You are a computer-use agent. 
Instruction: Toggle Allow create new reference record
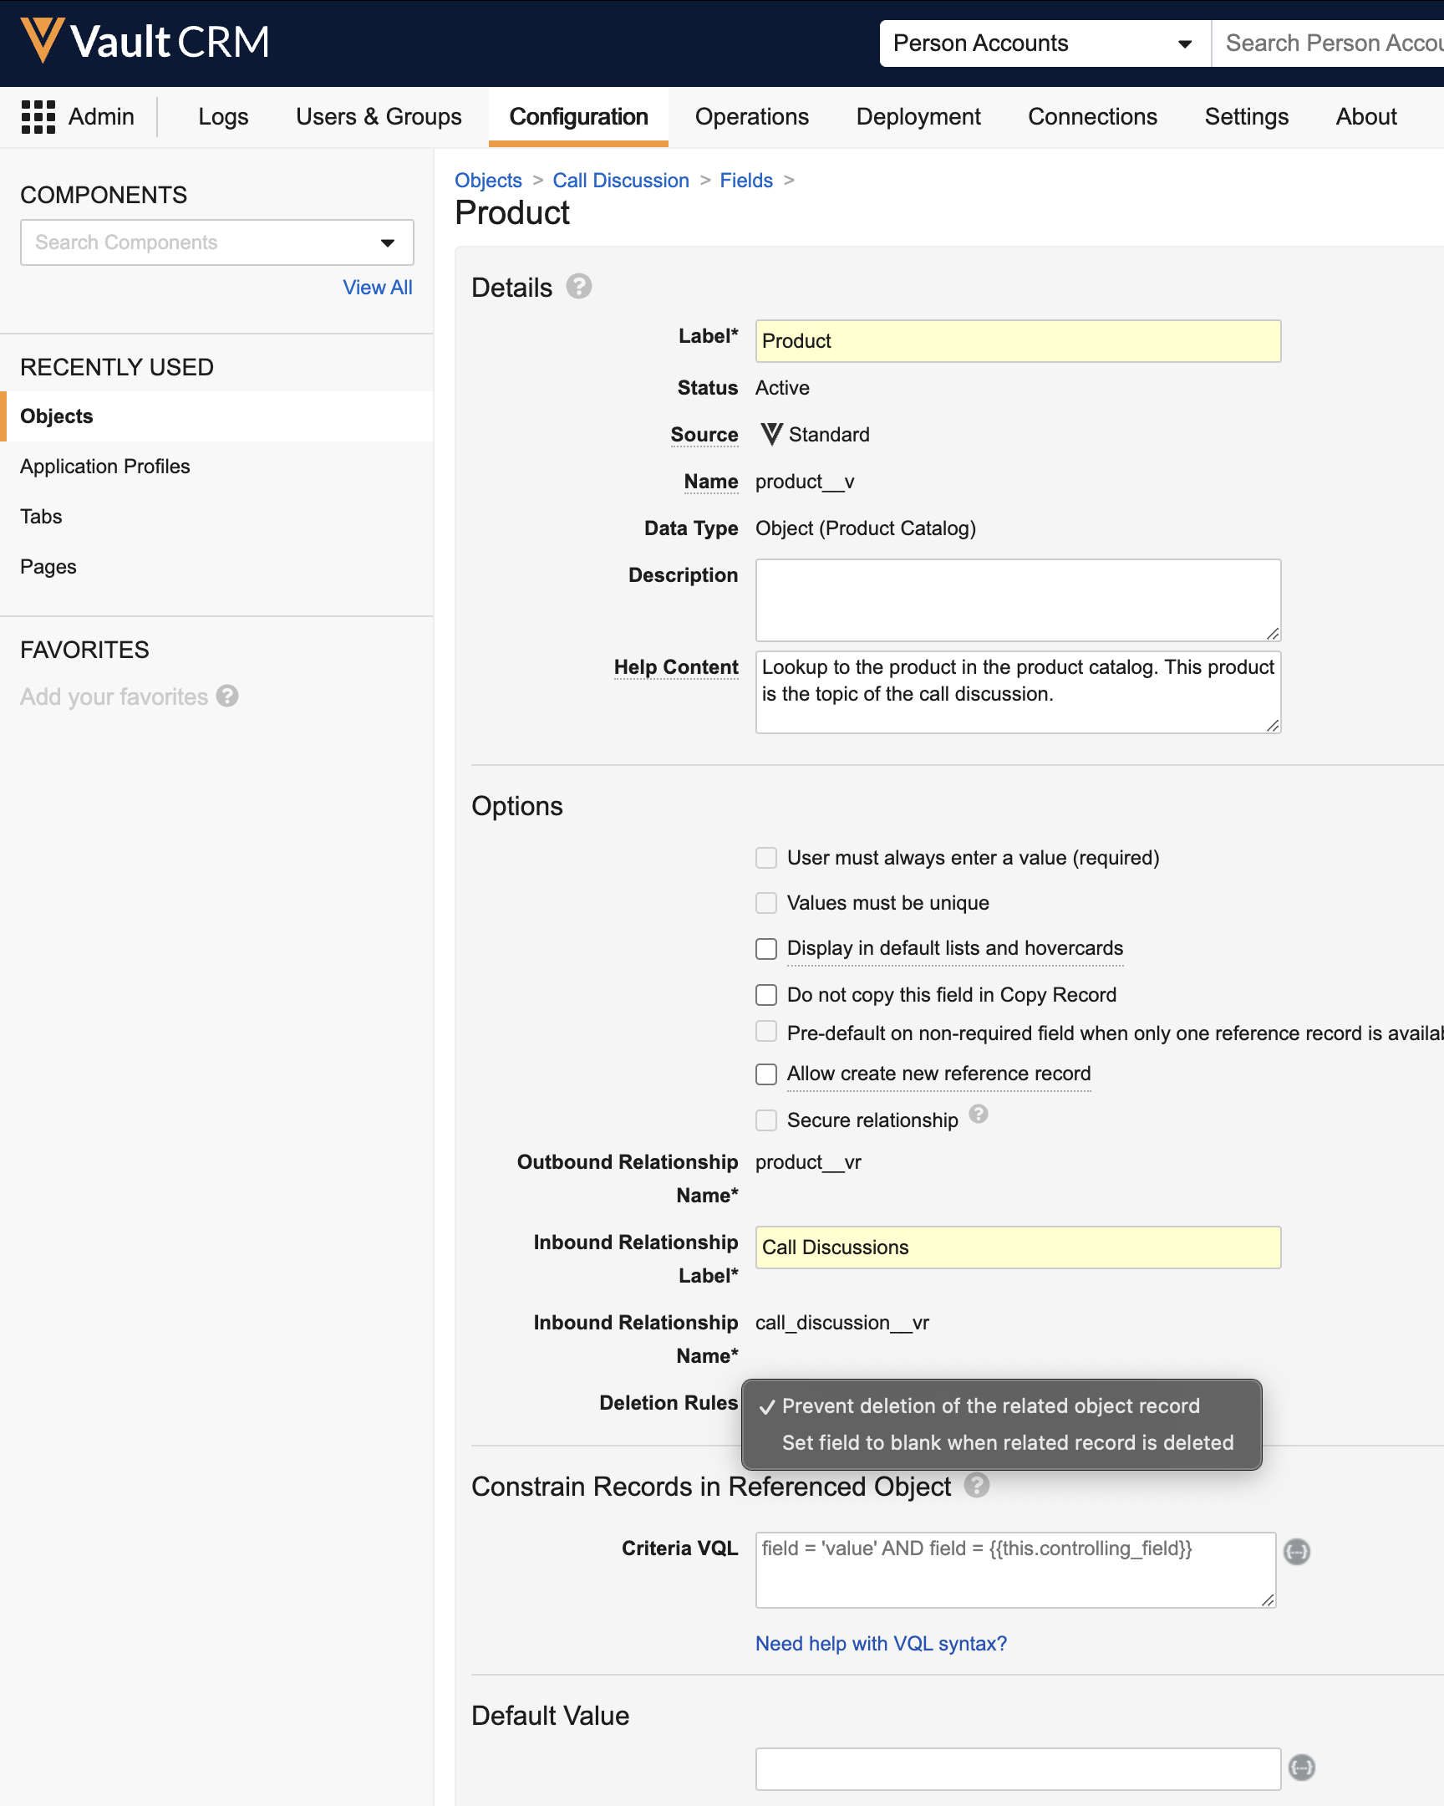click(x=766, y=1074)
